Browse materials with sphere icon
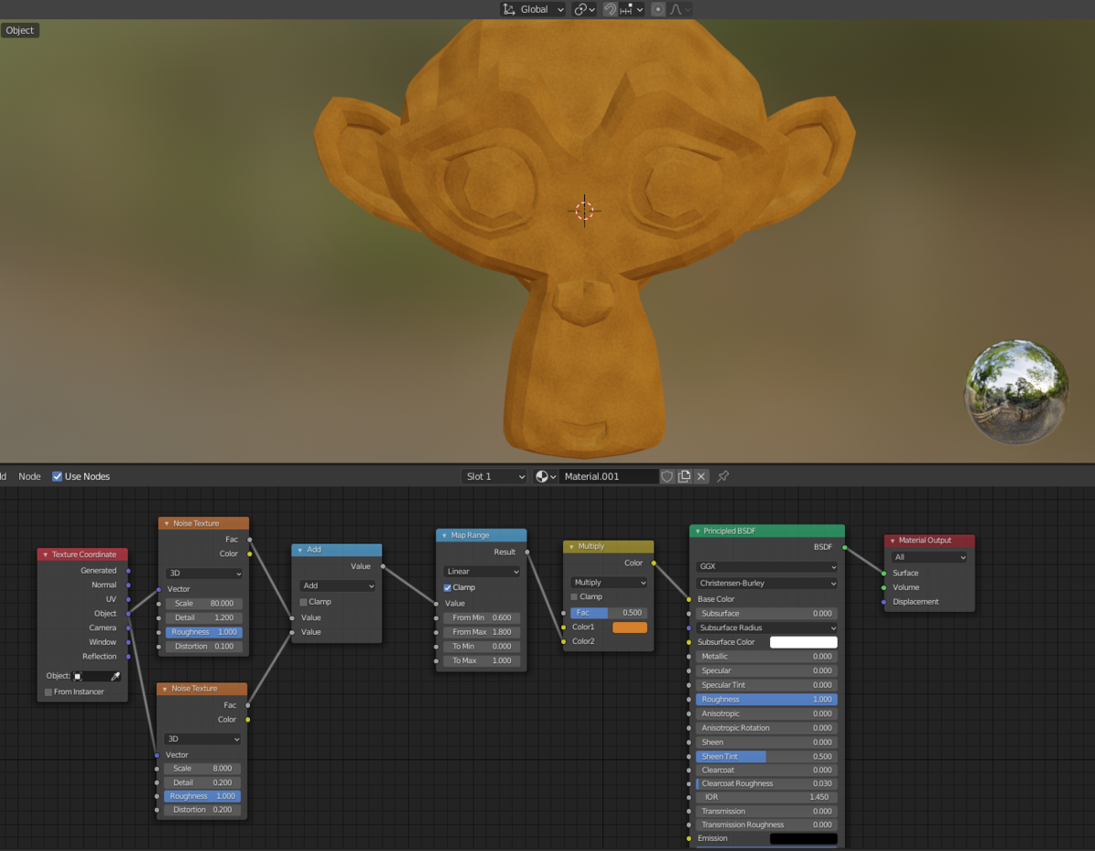 point(546,476)
